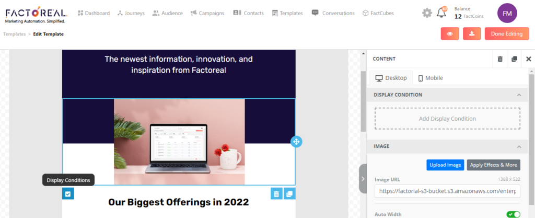Delete content via panel trash icon

(x=500, y=59)
